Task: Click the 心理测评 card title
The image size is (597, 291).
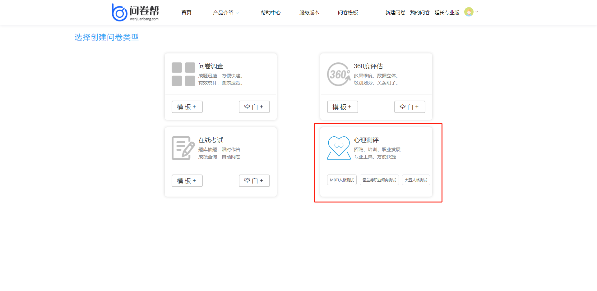Action: (x=366, y=140)
